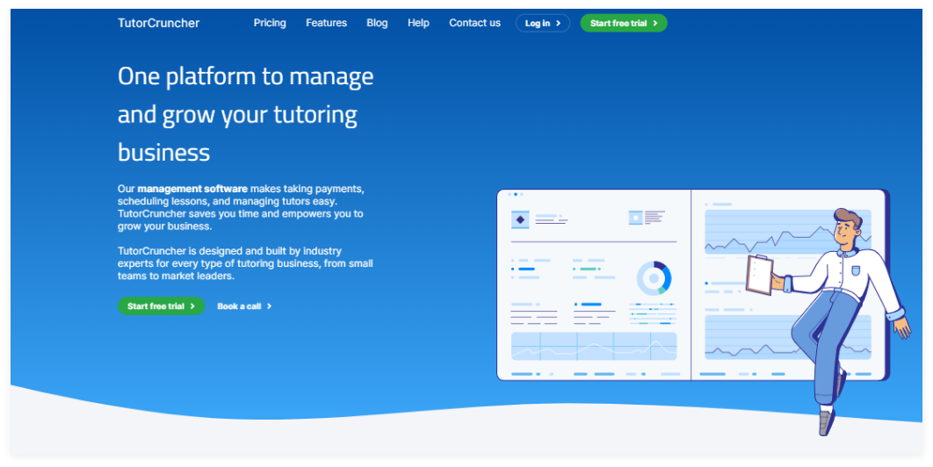The image size is (933, 467).
Task: Click the arrow in header Start free trial
Action: (x=655, y=24)
